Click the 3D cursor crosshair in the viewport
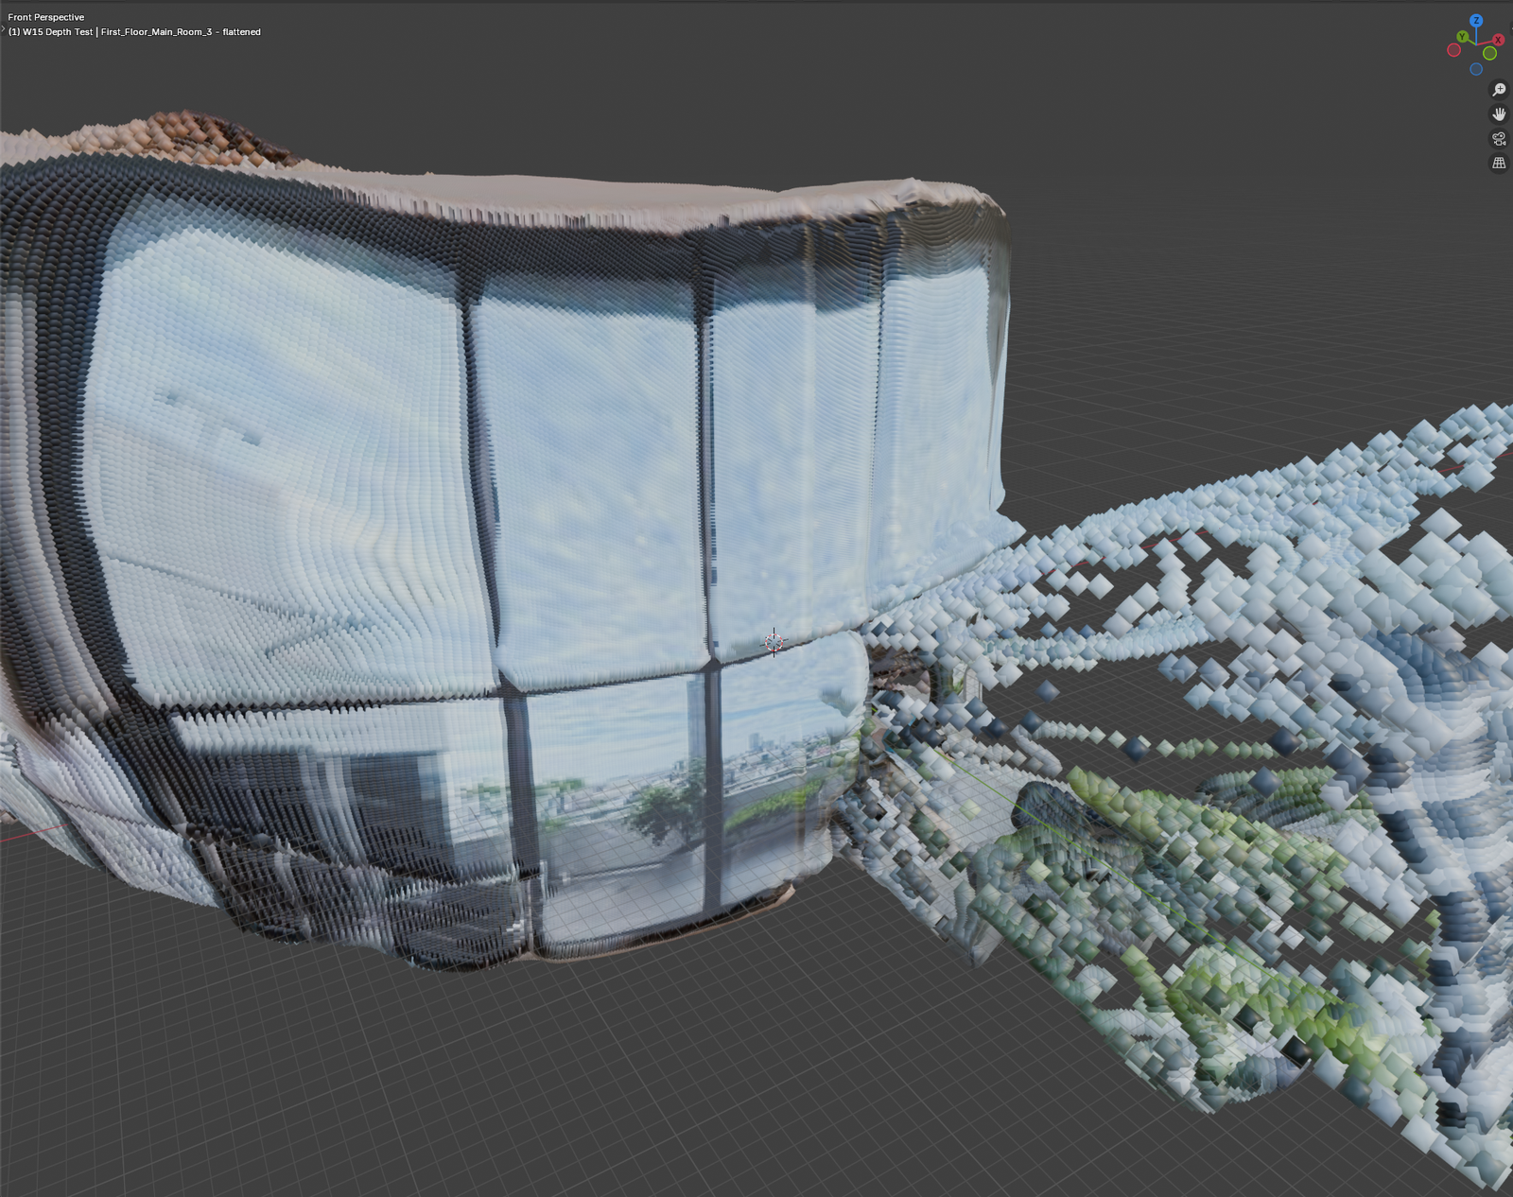1513x1197 pixels. point(774,643)
